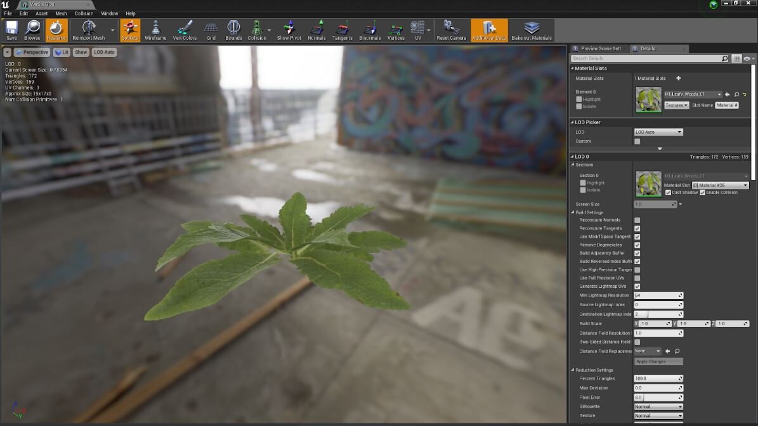Show Vertices on the mesh
Viewport: 758px width, 426px height.
tap(395, 29)
